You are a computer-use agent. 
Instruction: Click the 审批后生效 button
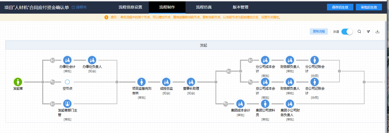tap(369, 7)
